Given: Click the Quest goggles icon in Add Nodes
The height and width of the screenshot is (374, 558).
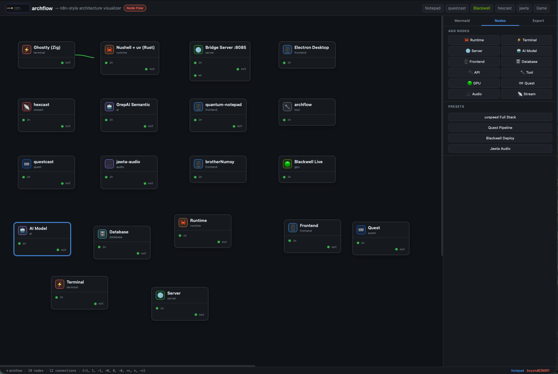Looking at the screenshot, I should point(521,83).
